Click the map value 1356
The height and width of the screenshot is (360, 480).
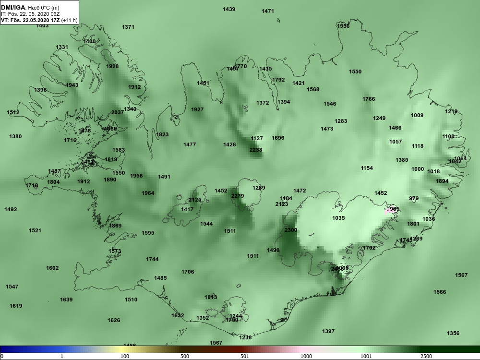tap(453, 333)
